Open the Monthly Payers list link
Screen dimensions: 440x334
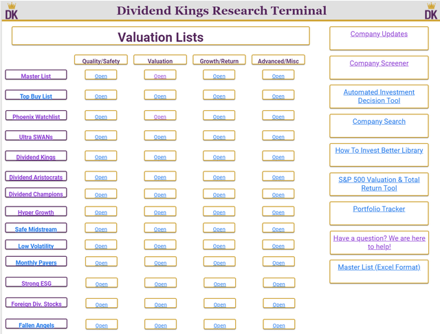pos(36,262)
